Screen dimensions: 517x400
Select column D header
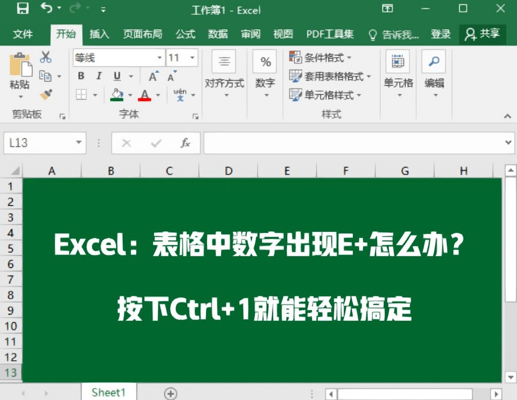(x=228, y=171)
